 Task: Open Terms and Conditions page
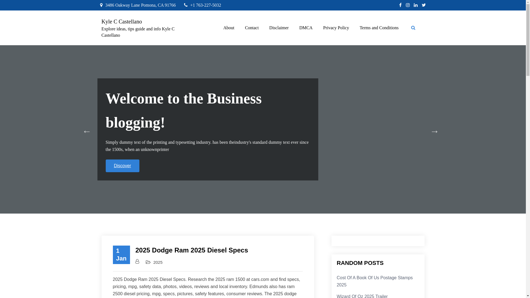click(x=379, y=28)
